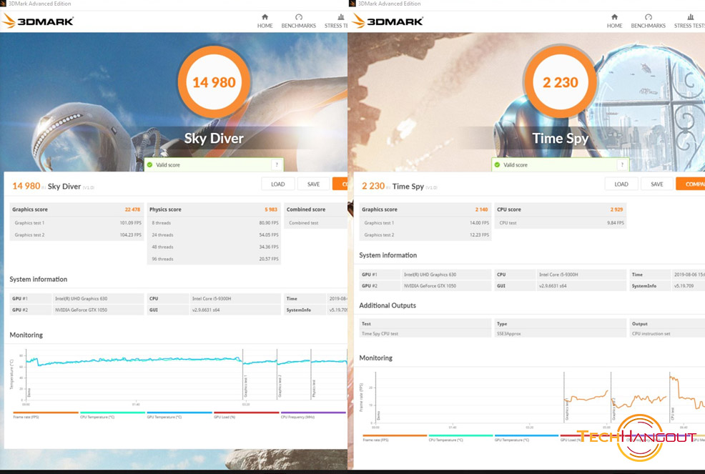Click the Sky Diver temperature monitoring graph
Screen dimensions: 705x474
tap(185, 374)
